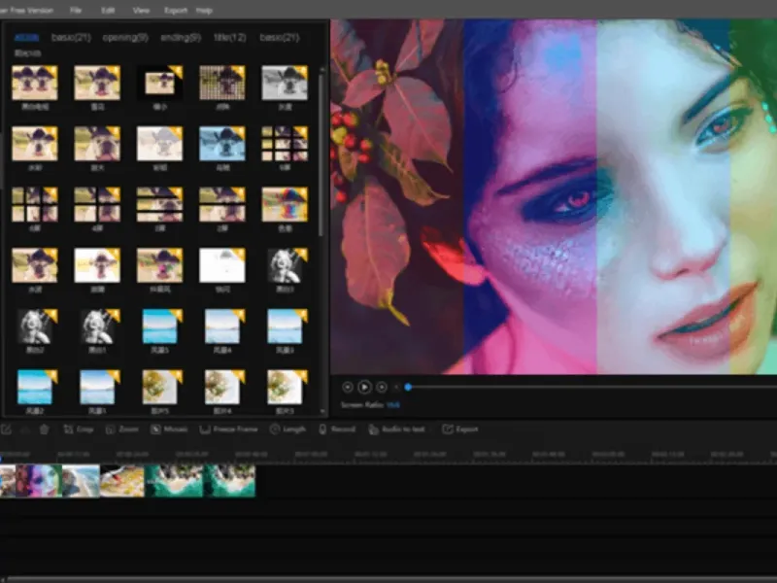Open the Length setting tool

coord(288,429)
